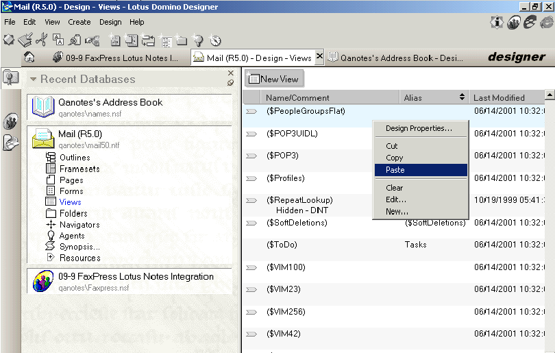This screenshot has width=555, height=353.
Task: Click the bottom bookmark folder sidebar icon
Action: pos(10,143)
